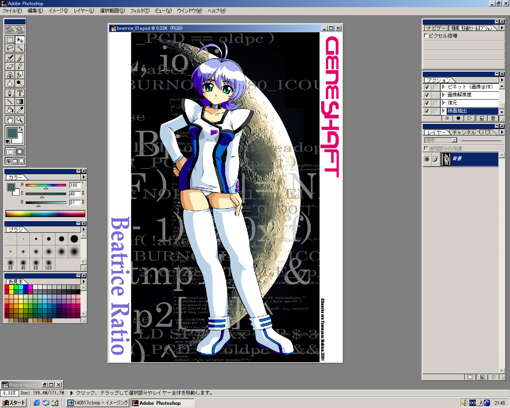Switch to the パス tab

pyautogui.click(x=487, y=132)
